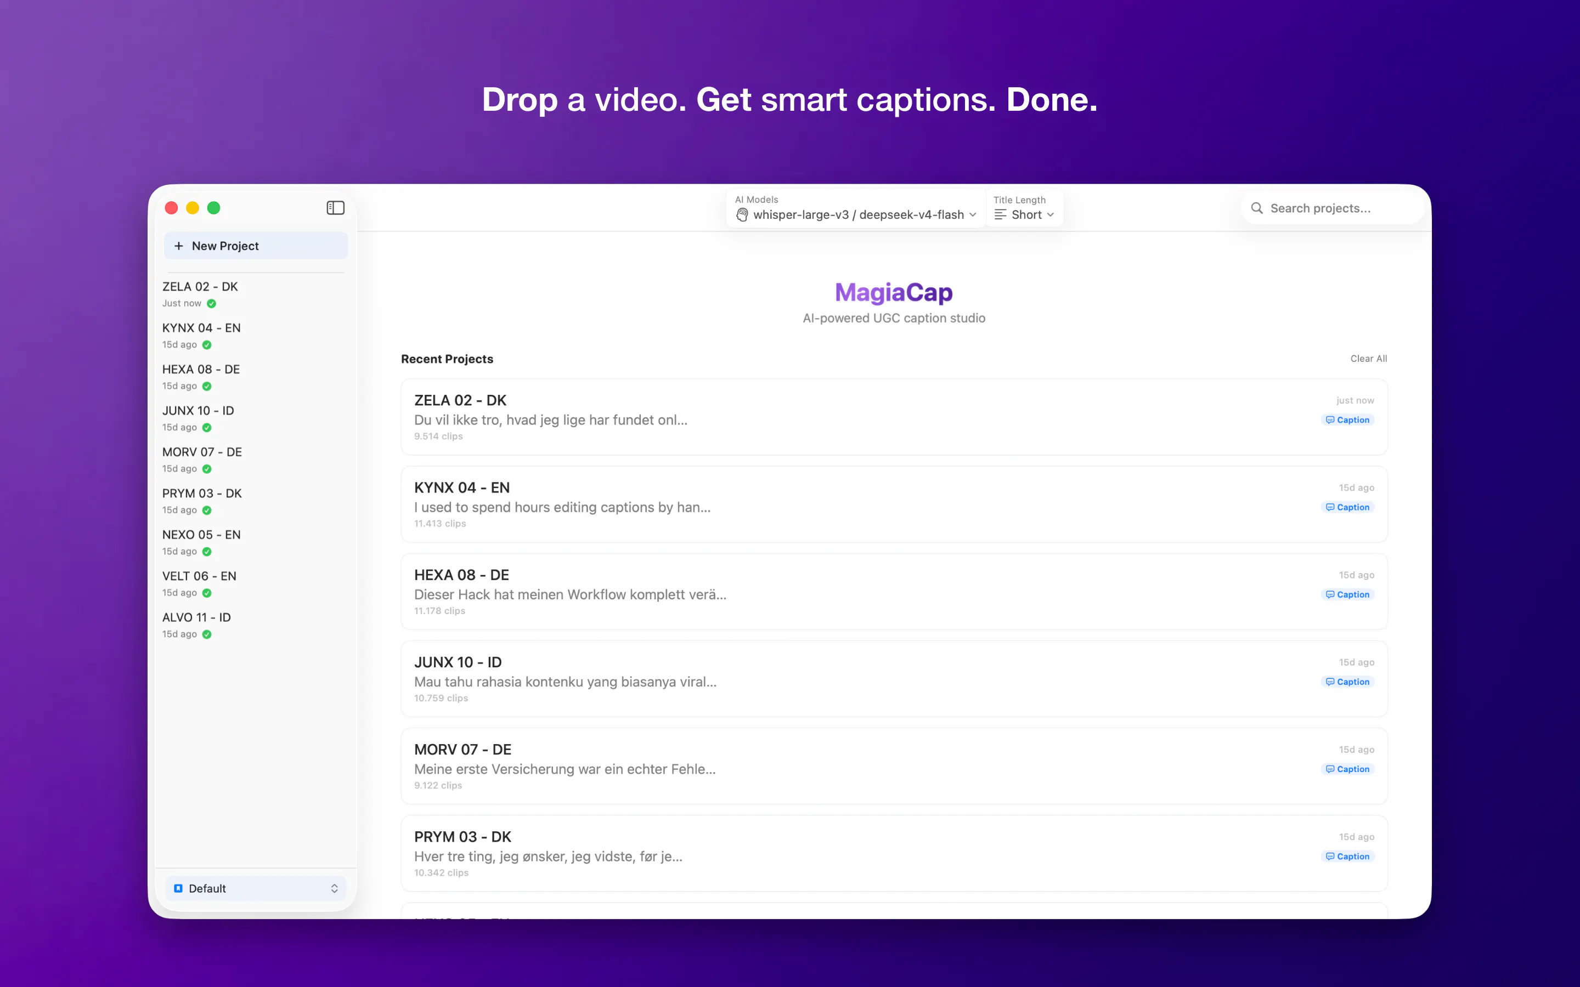Select JUNX 10 - ID in sidebar

255,418
